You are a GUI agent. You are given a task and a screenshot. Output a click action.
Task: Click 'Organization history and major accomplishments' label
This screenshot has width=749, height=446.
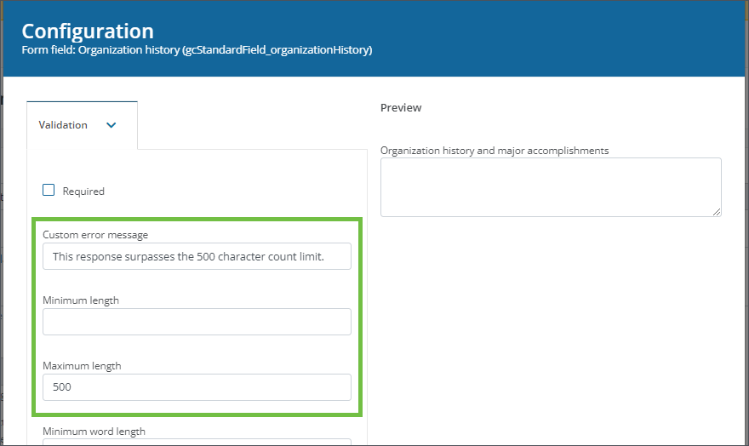495,151
